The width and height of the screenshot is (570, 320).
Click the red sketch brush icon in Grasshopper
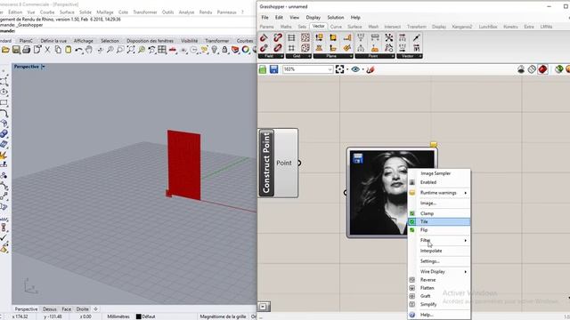370,69
